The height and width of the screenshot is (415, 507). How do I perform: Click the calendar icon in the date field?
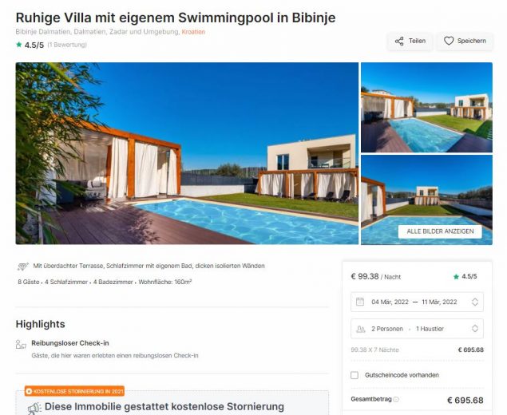click(x=360, y=302)
